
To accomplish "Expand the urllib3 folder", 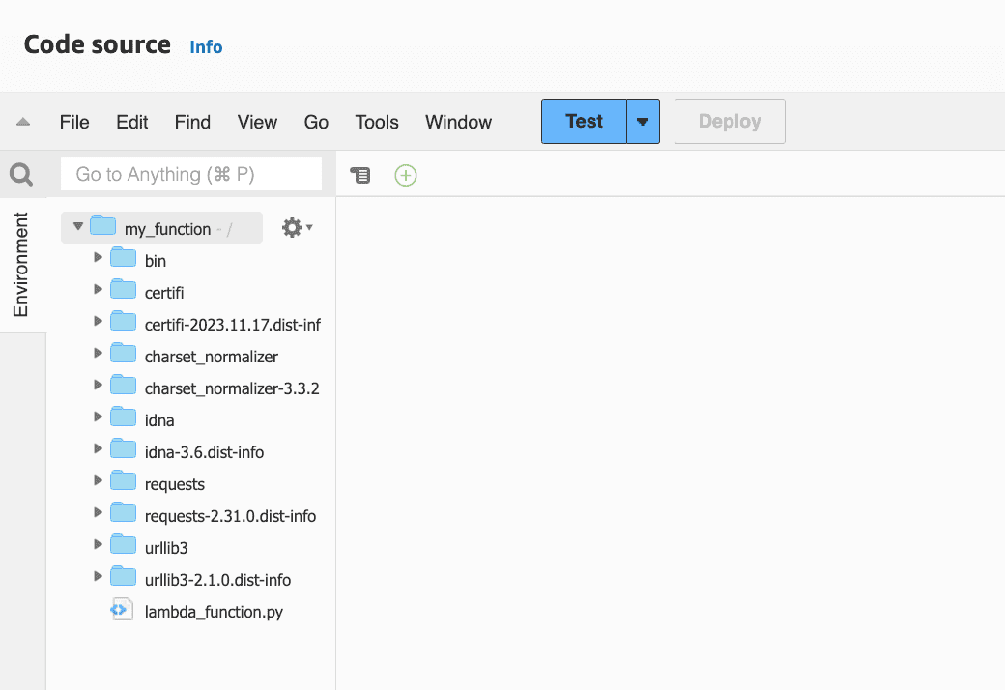I will (98, 547).
